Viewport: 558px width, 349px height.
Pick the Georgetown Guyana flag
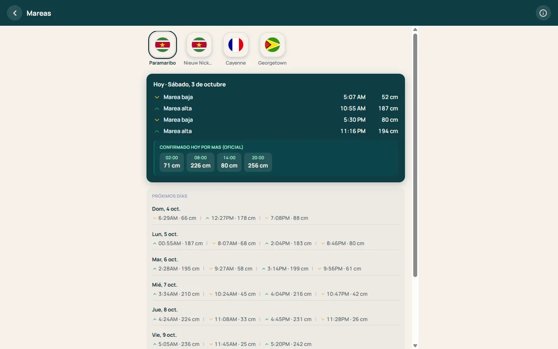(272, 45)
